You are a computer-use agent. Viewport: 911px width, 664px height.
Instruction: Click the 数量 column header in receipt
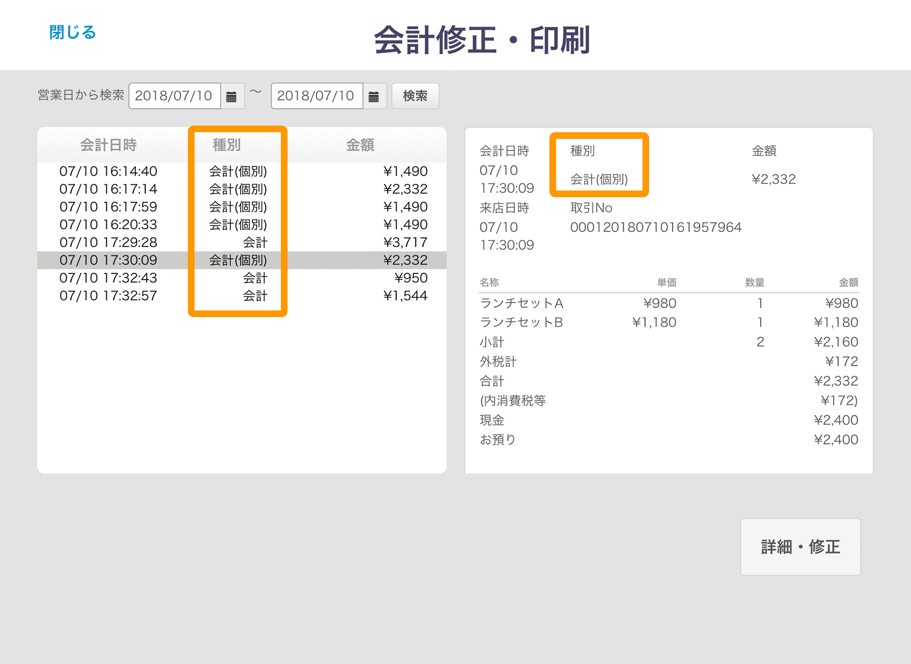click(754, 282)
